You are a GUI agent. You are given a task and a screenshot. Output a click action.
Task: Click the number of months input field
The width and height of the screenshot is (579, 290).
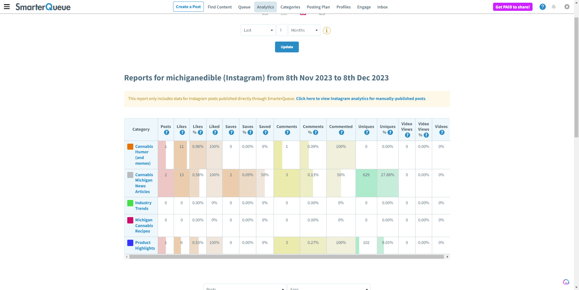pyautogui.click(x=282, y=30)
